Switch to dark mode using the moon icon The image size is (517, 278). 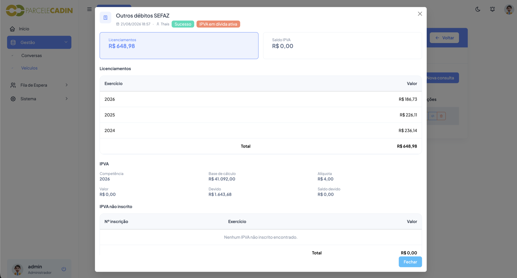click(x=478, y=9)
